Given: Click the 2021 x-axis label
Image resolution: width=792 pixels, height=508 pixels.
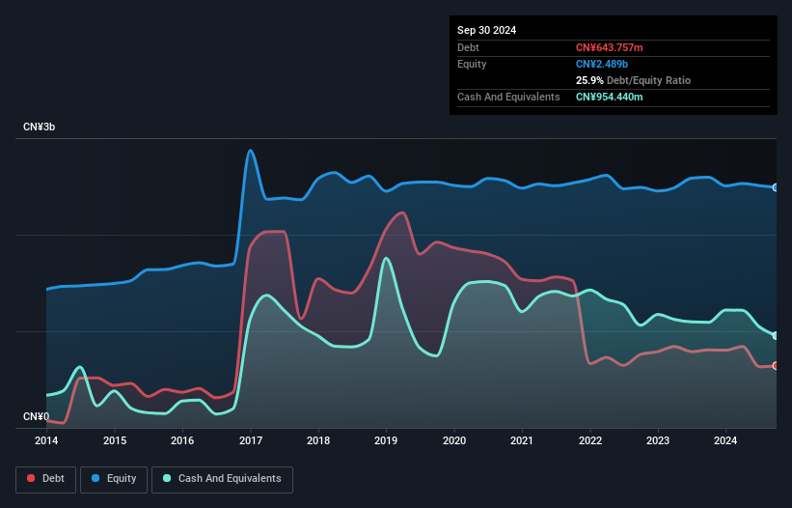Looking at the screenshot, I should tap(522, 440).
